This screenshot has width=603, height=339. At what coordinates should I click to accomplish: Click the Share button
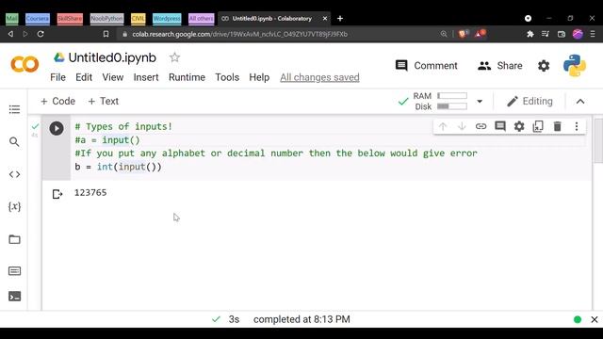[x=500, y=66]
